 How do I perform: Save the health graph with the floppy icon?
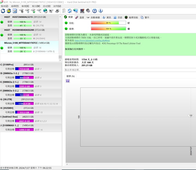[68, 81]
